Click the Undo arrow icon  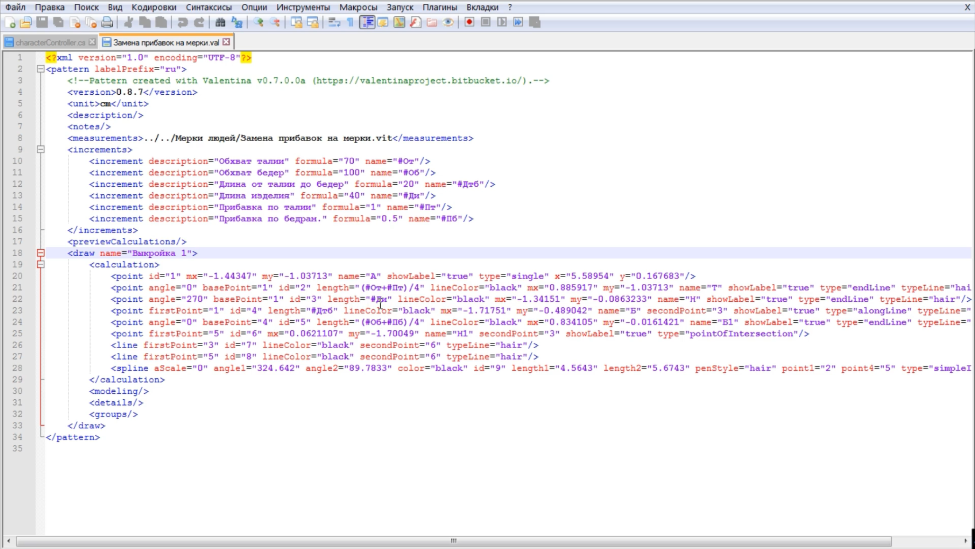click(x=182, y=22)
